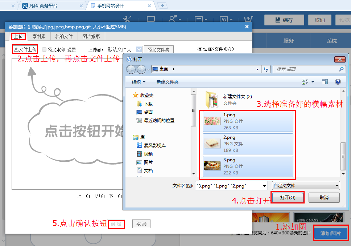351x246 pixels.
Task: Expand the address bar 桌面 path dropdown arrow
Action: (x=257, y=69)
